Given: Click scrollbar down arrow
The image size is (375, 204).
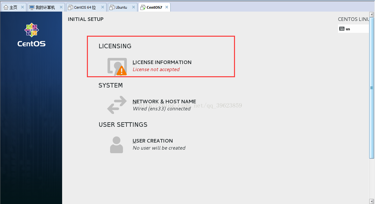Looking at the screenshot, I should [x=371, y=201].
